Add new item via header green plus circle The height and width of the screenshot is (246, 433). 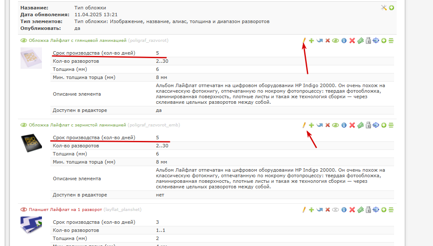391,8
